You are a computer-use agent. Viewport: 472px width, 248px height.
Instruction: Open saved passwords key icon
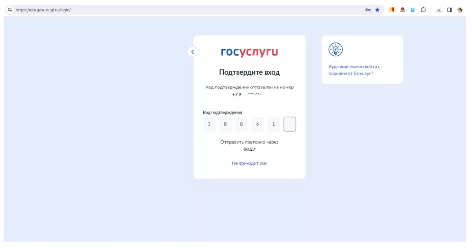point(368,10)
